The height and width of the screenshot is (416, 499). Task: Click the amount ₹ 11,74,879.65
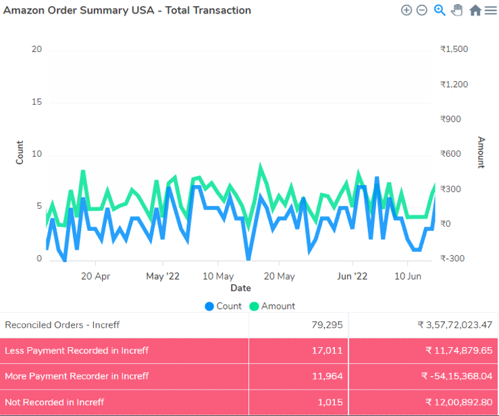tap(459, 350)
